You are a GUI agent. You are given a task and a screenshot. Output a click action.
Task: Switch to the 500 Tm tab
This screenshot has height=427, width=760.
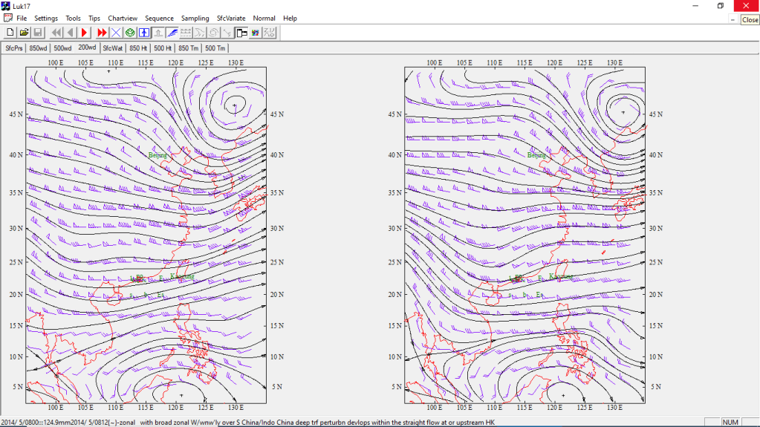point(215,48)
